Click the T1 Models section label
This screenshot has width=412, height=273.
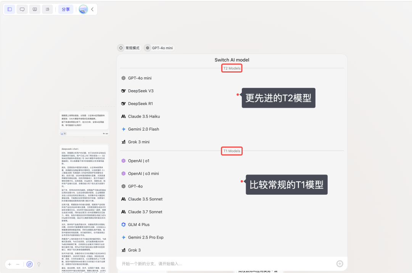point(232,151)
